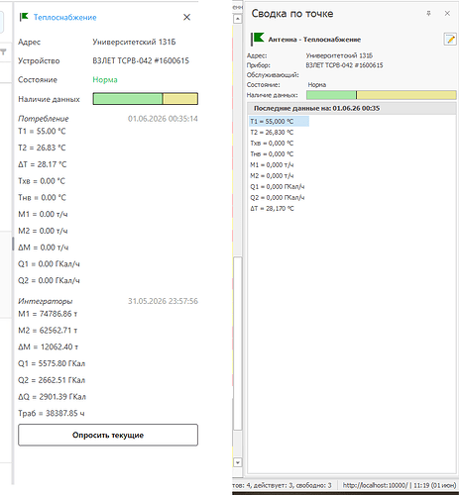This screenshot has width=459, height=495.
Task: Click the vertical scrollbar thumb
Action: [238, 344]
